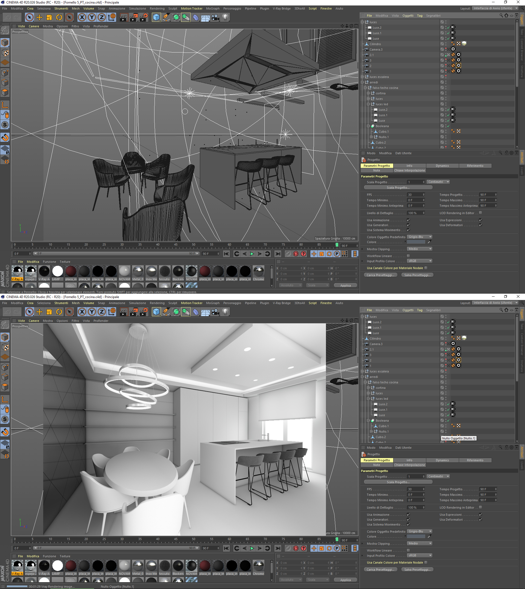Select the Move tool in the upper window

[x=39, y=17]
